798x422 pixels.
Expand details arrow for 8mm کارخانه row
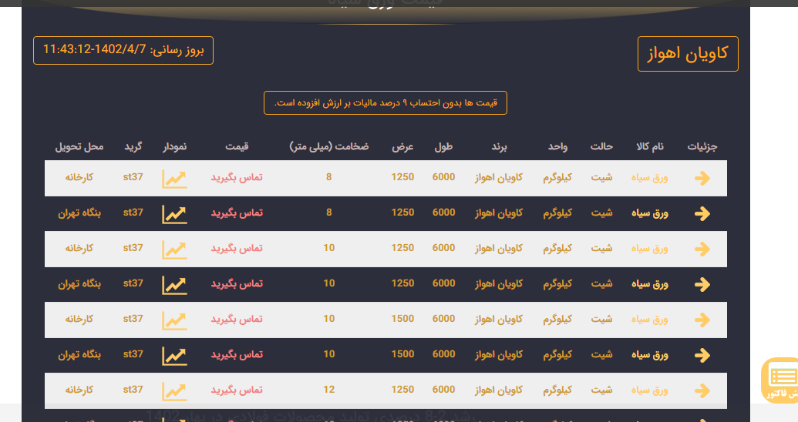[x=702, y=179]
